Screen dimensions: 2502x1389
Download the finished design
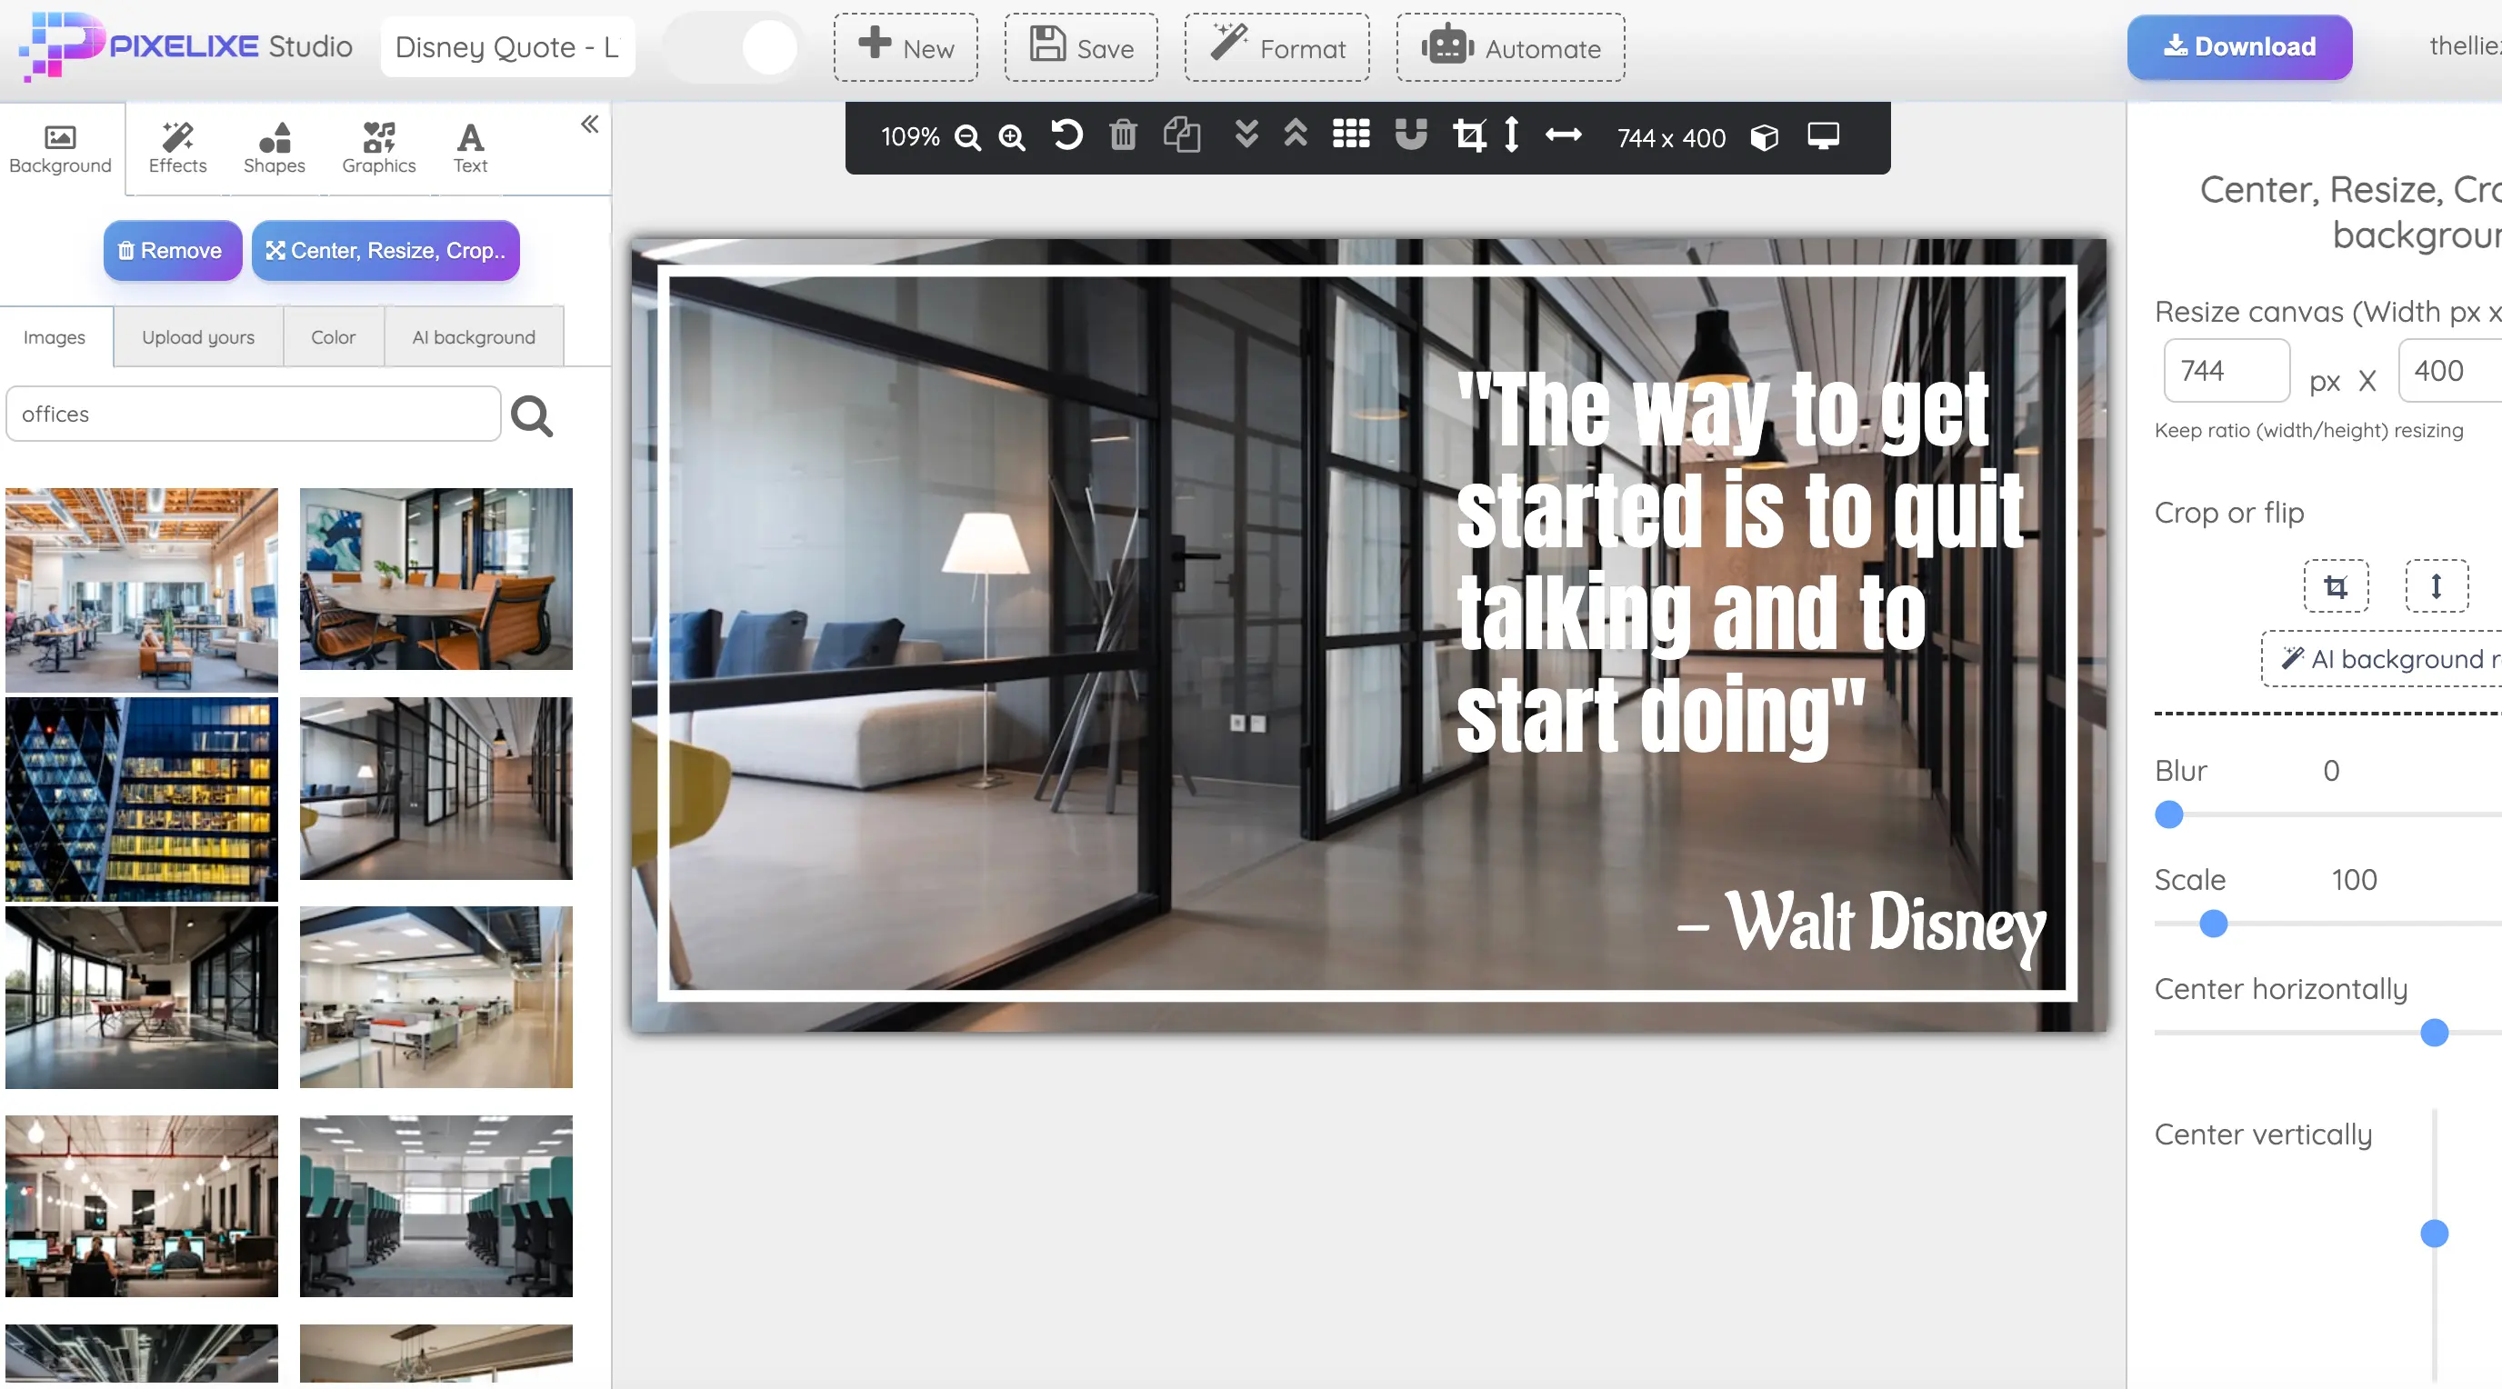pyautogui.click(x=2240, y=45)
